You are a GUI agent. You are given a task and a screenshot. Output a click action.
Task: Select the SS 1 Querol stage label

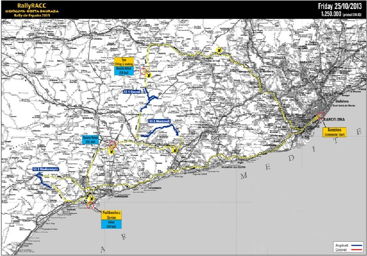(x=132, y=92)
